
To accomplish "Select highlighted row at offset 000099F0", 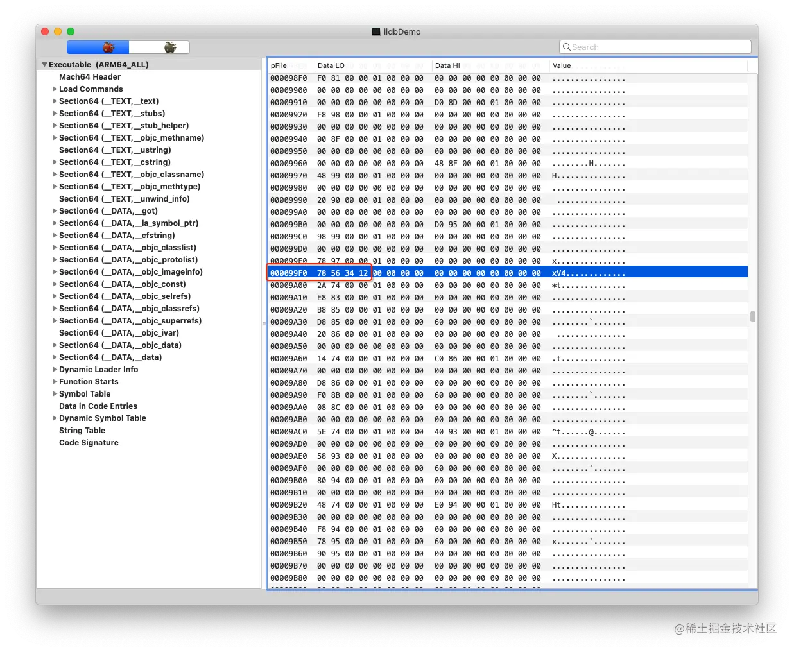I will click(x=508, y=273).
